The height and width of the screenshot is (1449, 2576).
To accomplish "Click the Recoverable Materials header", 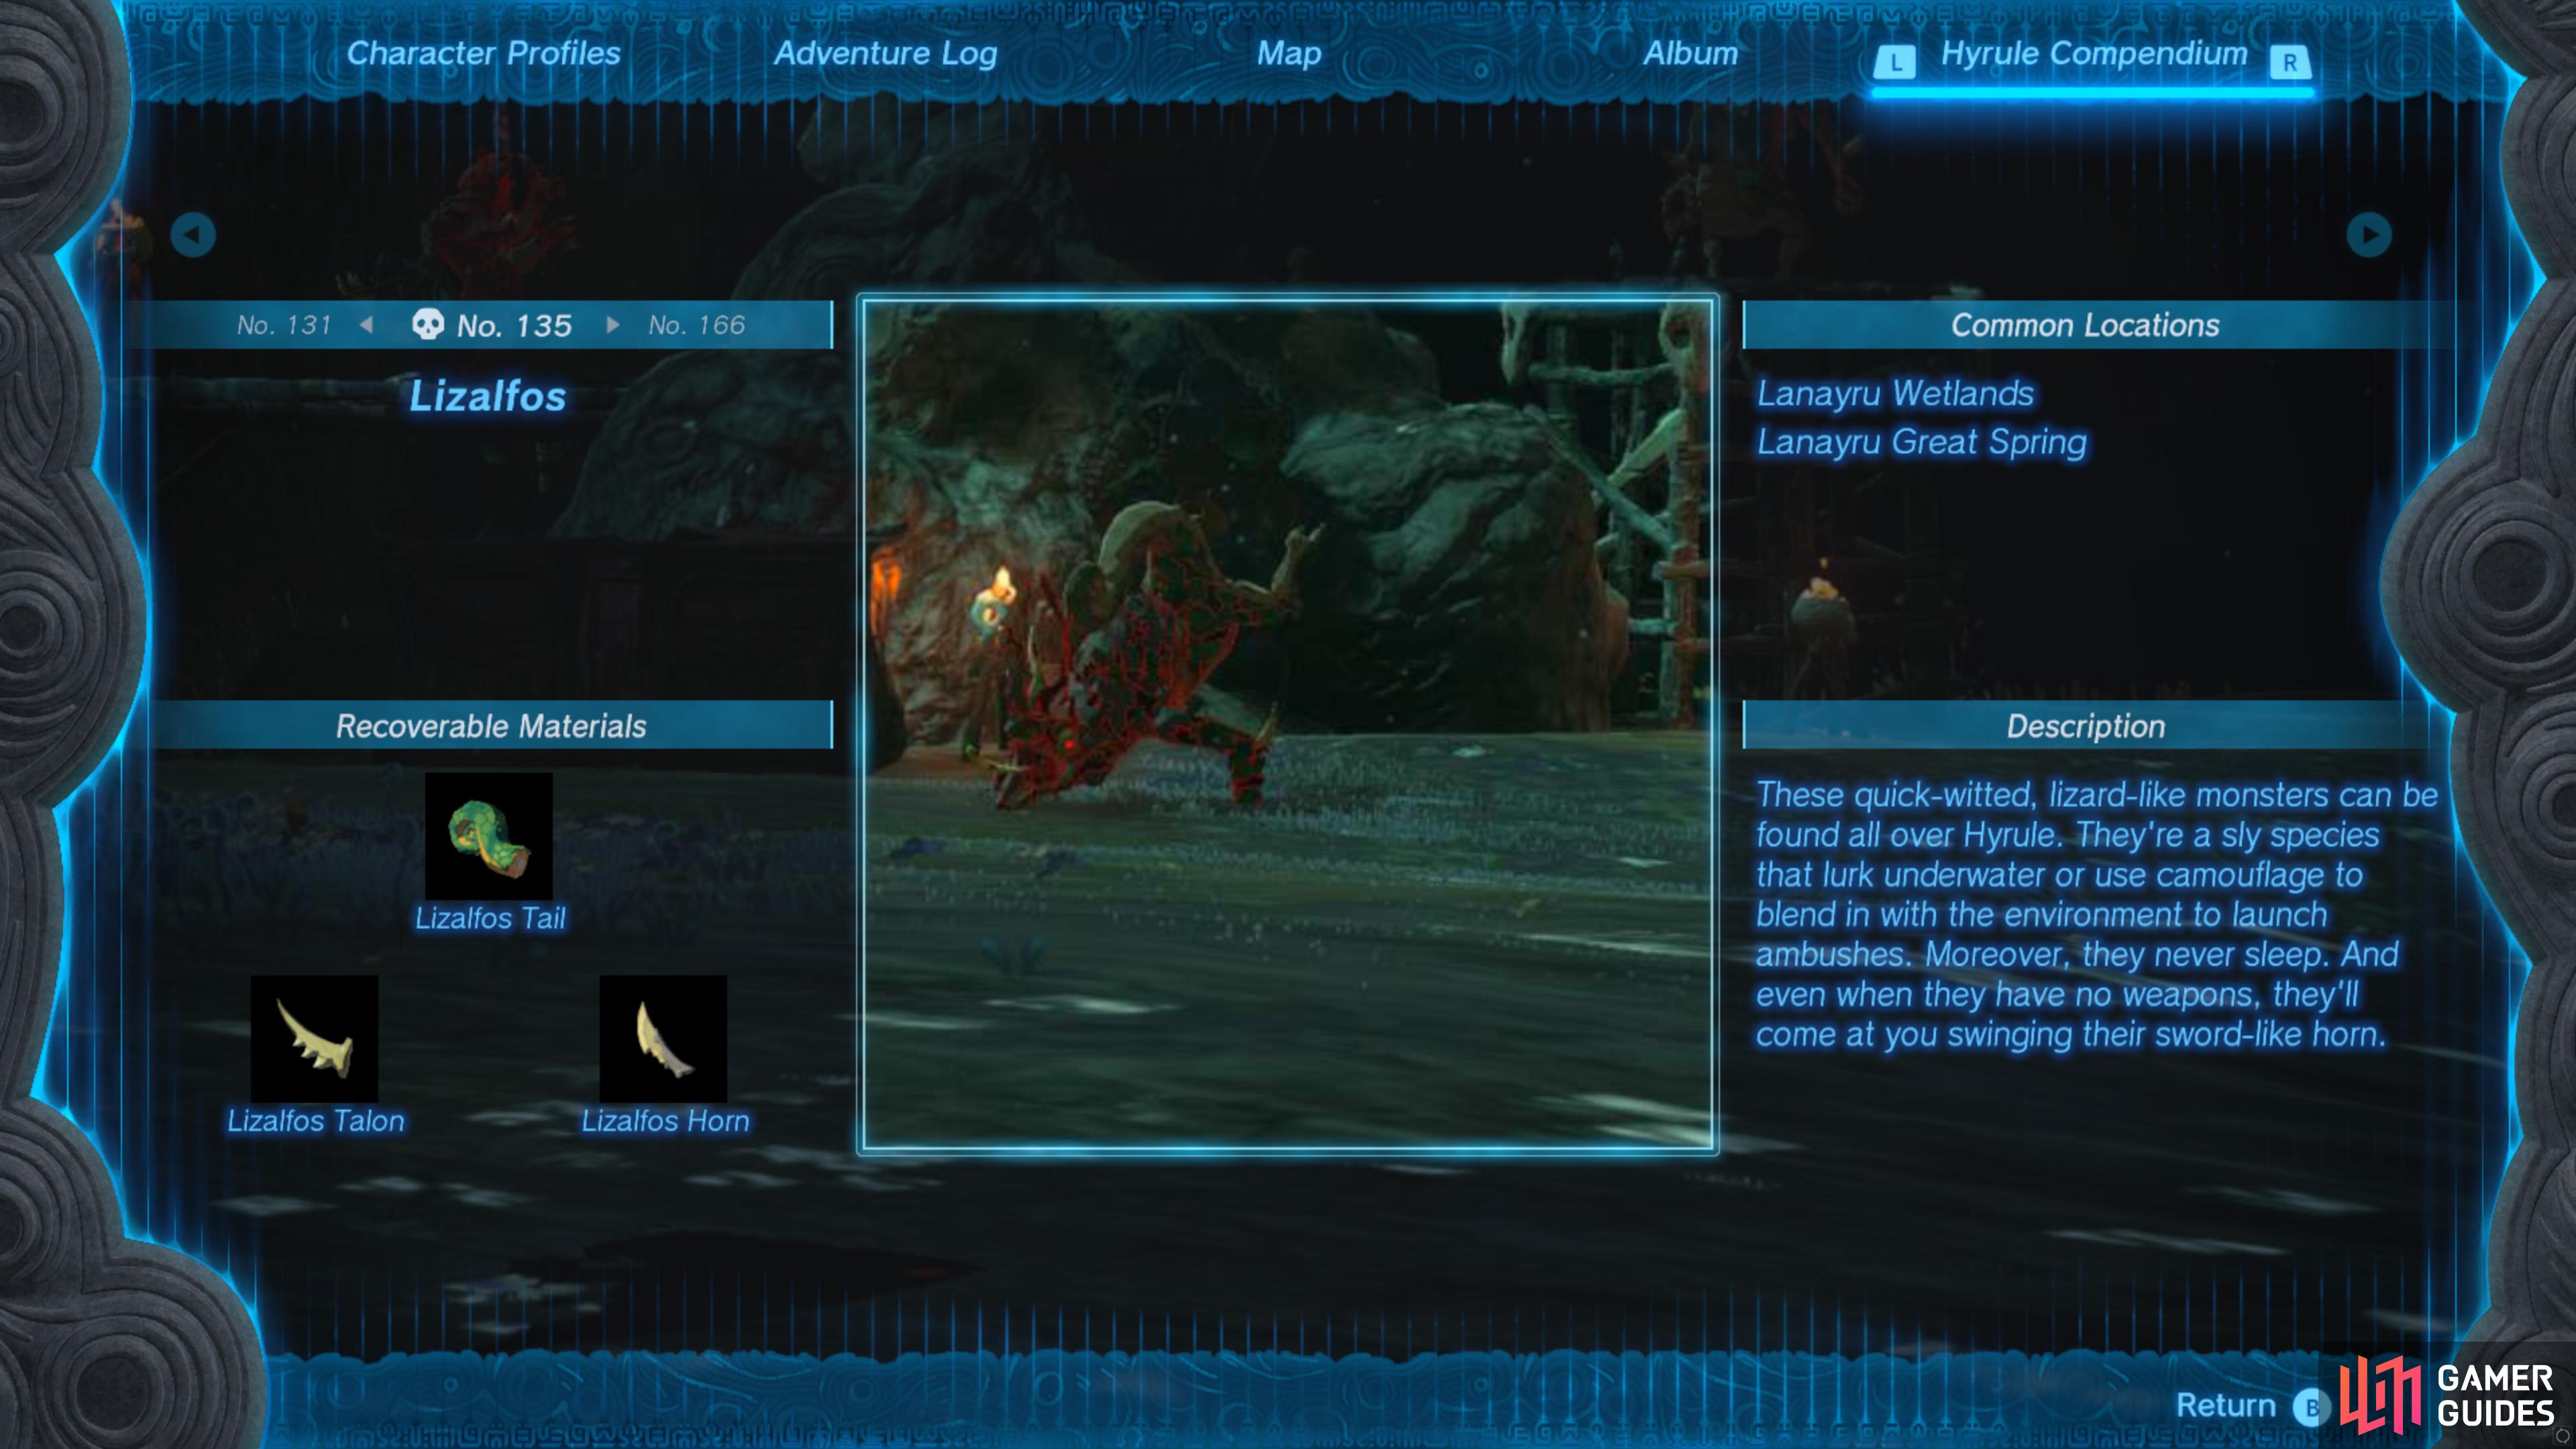I will click(491, 725).
